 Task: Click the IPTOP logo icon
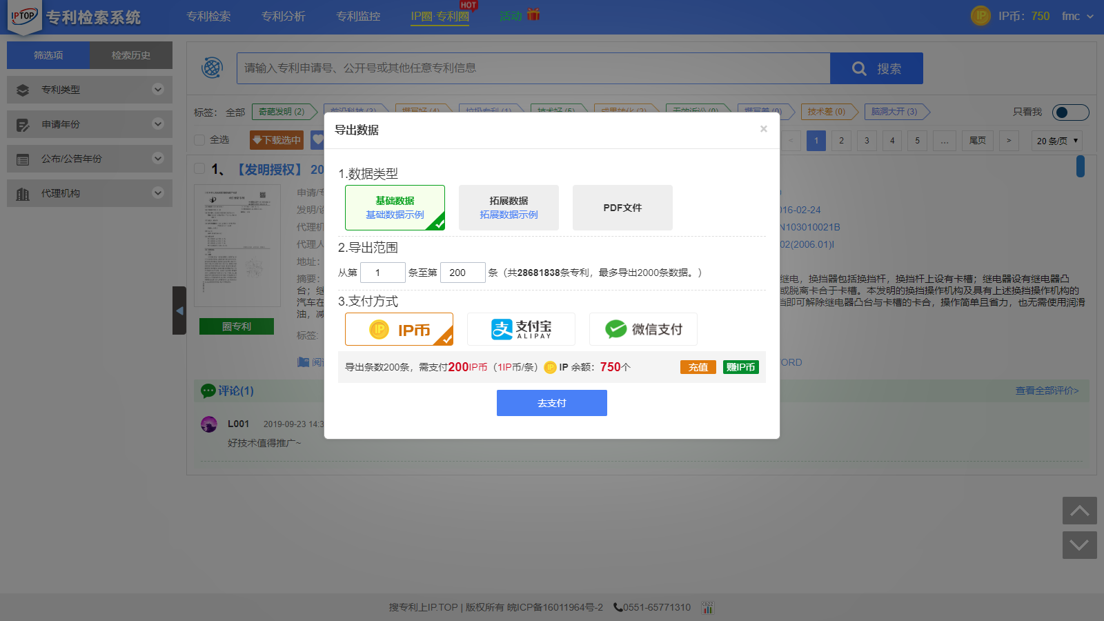[24, 17]
